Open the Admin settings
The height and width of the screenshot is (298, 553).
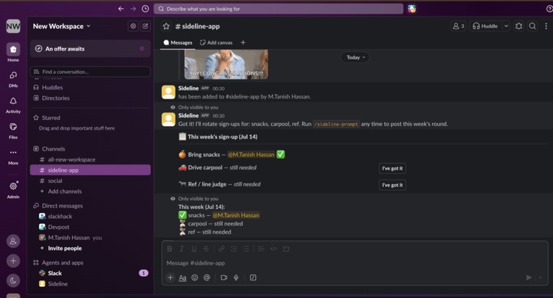pyautogui.click(x=13, y=190)
